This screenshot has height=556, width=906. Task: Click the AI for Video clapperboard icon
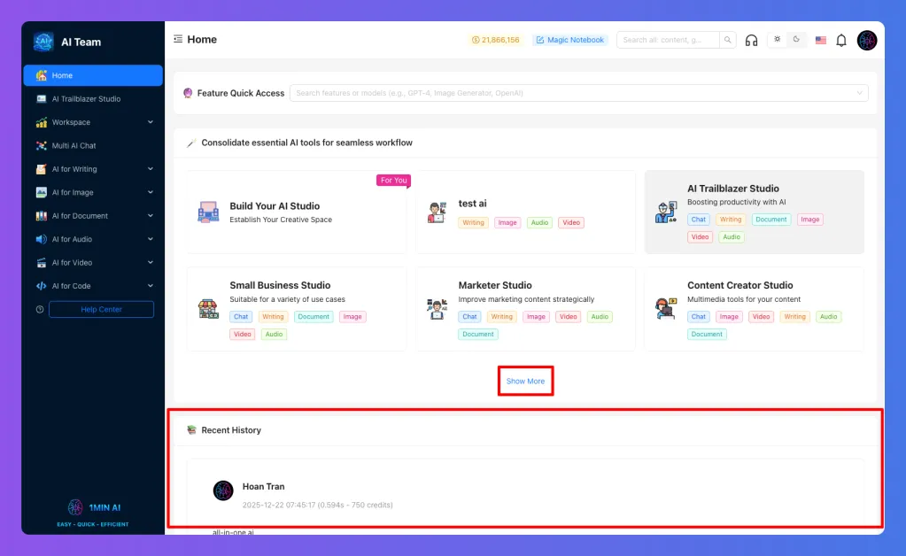(x=41, y=263)
